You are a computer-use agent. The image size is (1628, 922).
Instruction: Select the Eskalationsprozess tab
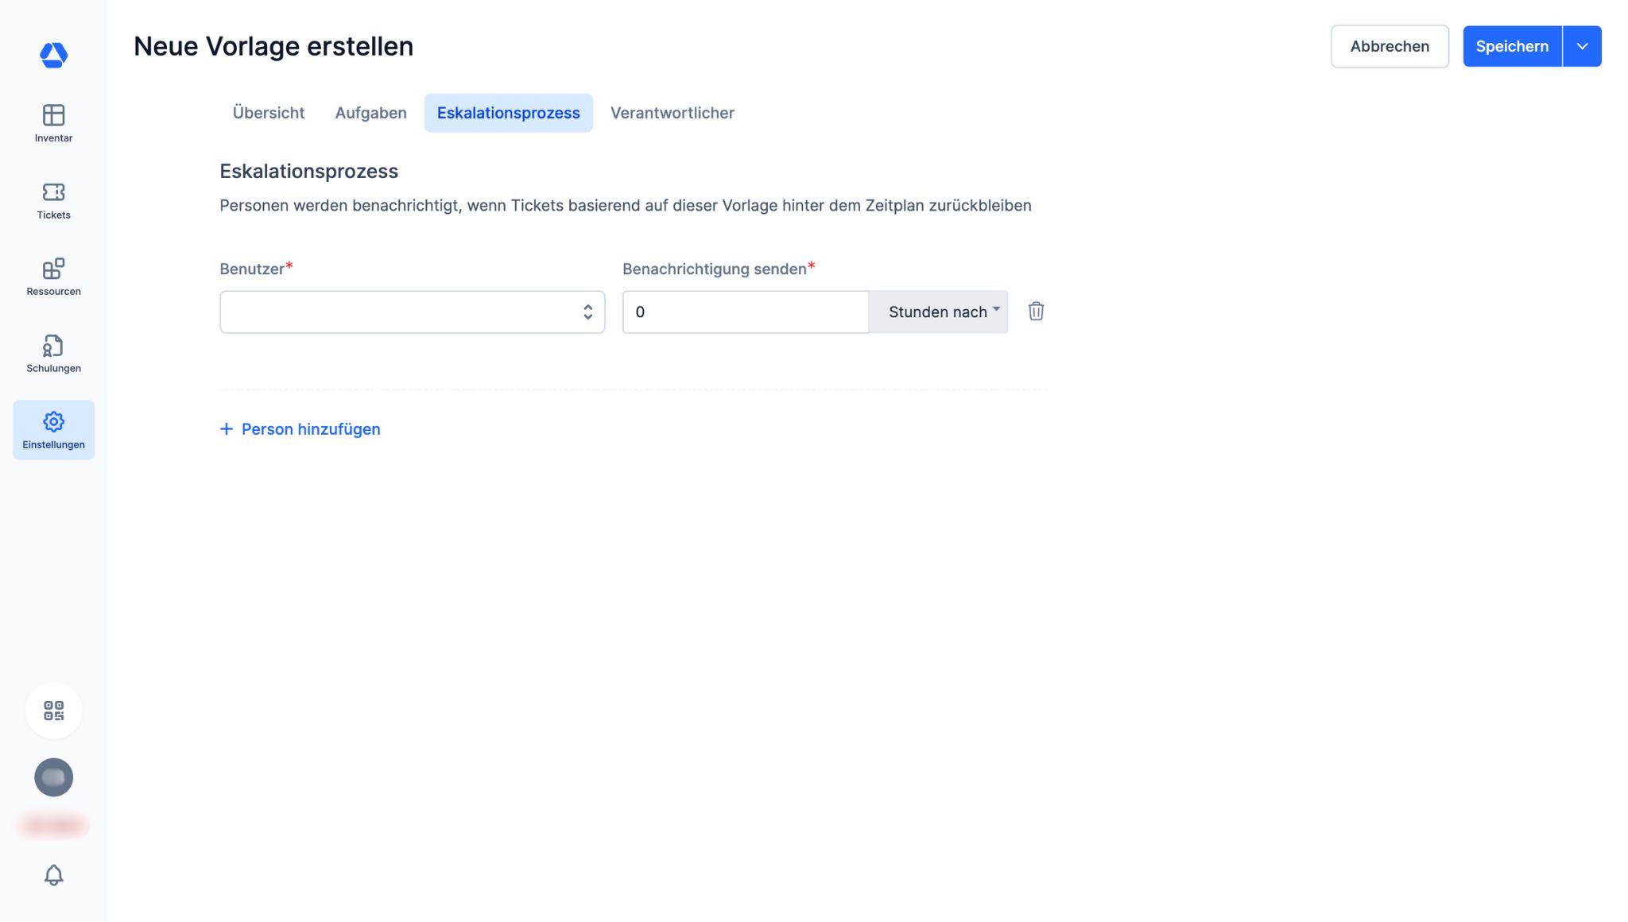coord(508,113)
